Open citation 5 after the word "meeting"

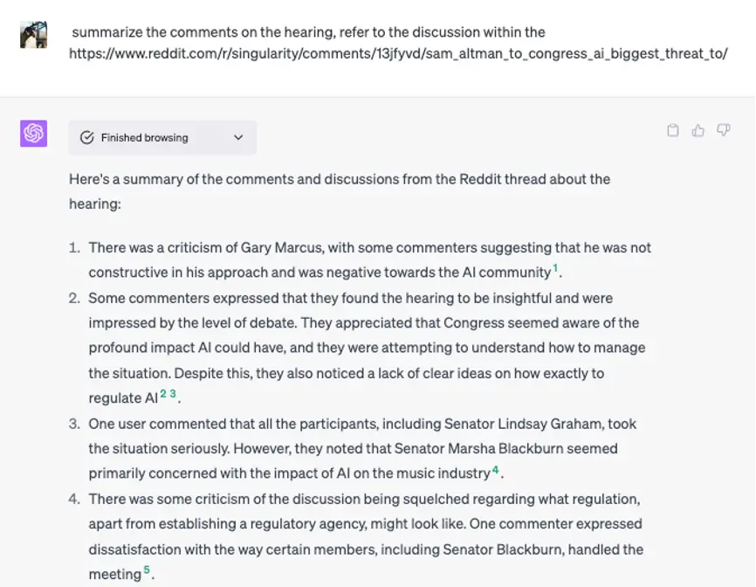coord(147,570)
